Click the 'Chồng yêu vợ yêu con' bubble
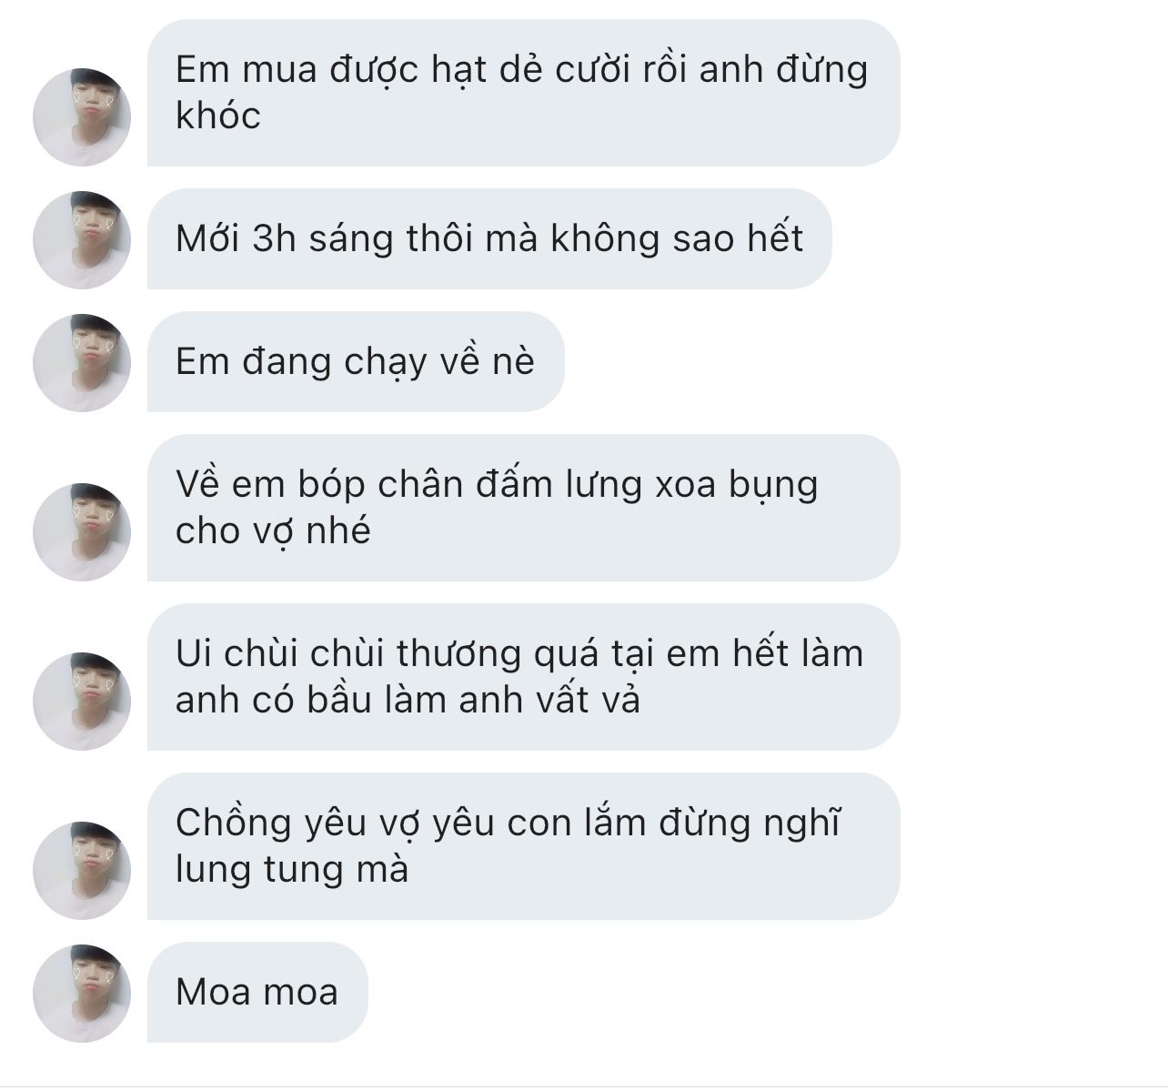 [x=523, y=846]
